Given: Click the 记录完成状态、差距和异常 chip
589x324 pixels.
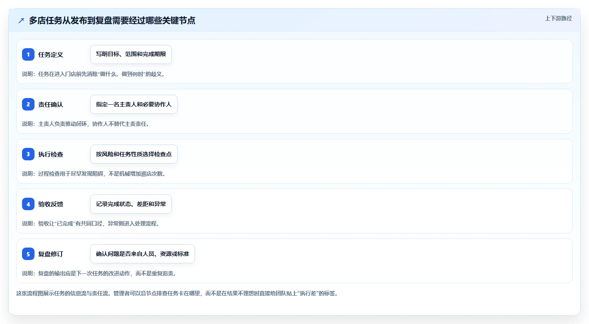Looking at the screenshot, I should coord(131,204).
